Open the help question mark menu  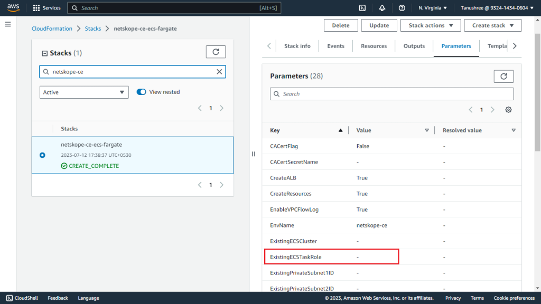402,7
